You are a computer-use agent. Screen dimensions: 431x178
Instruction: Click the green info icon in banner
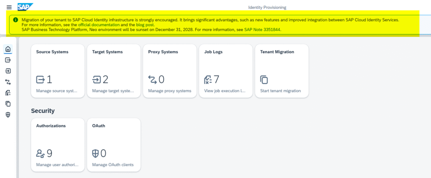[x=16, y=20]
